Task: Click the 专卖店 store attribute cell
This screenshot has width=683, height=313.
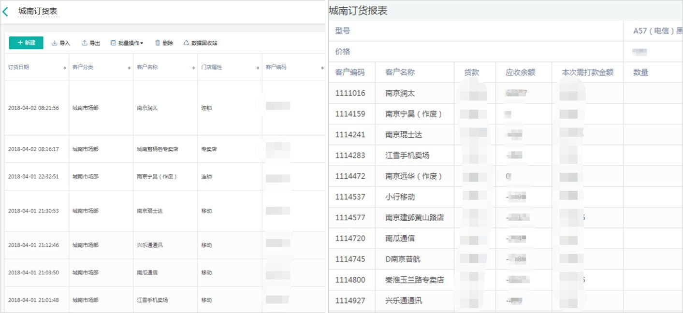Action: pos(209,149)
